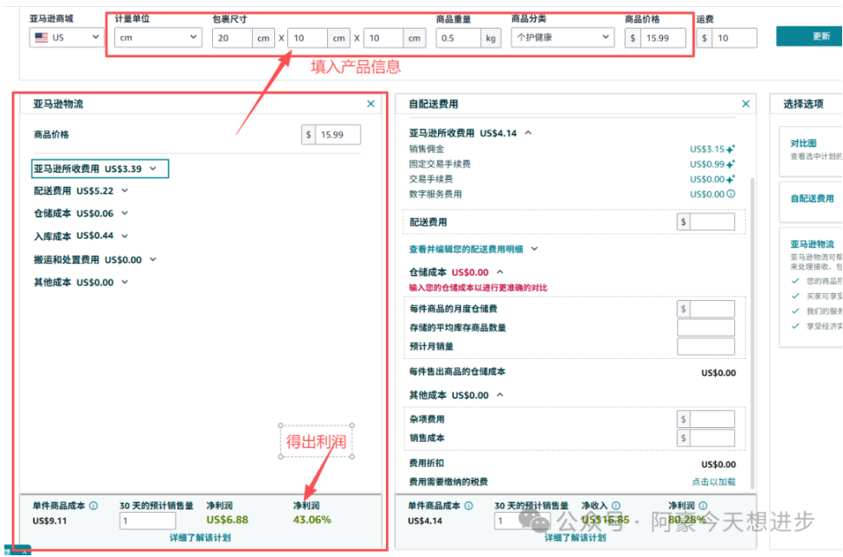843x557 pixels.
Task: Close the 亚马逊物流 panel
Action: (370, 104)
